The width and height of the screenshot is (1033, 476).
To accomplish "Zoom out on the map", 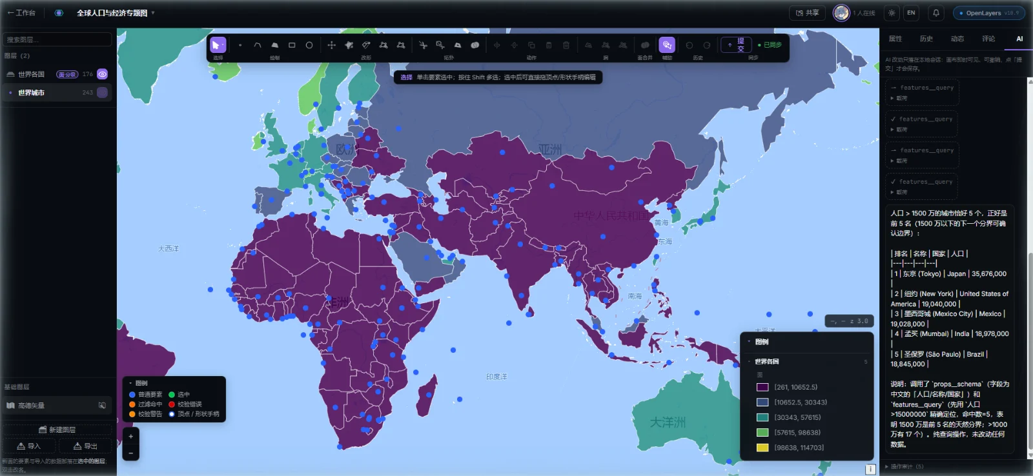I will point(130,453).
